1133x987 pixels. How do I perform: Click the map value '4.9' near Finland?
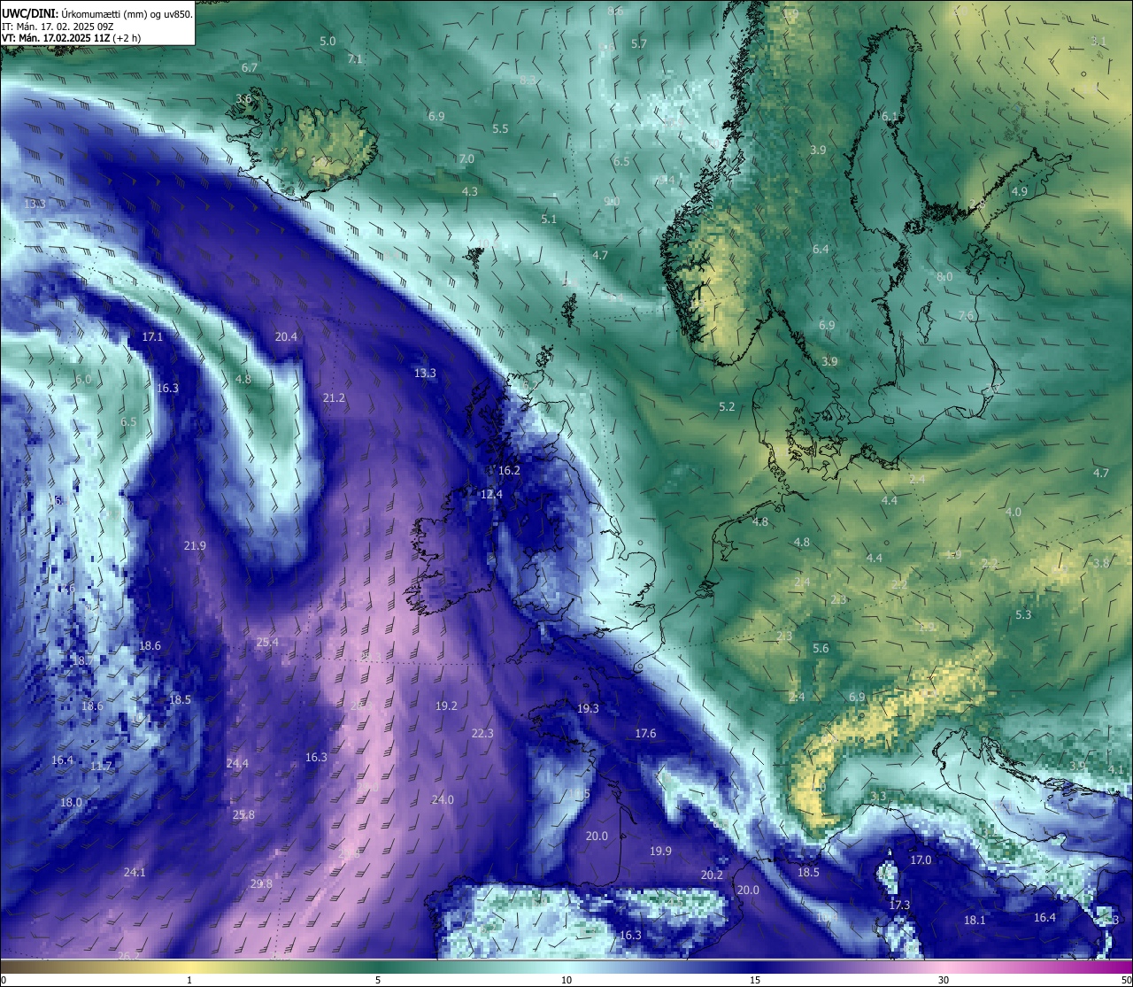[1019, 191]
